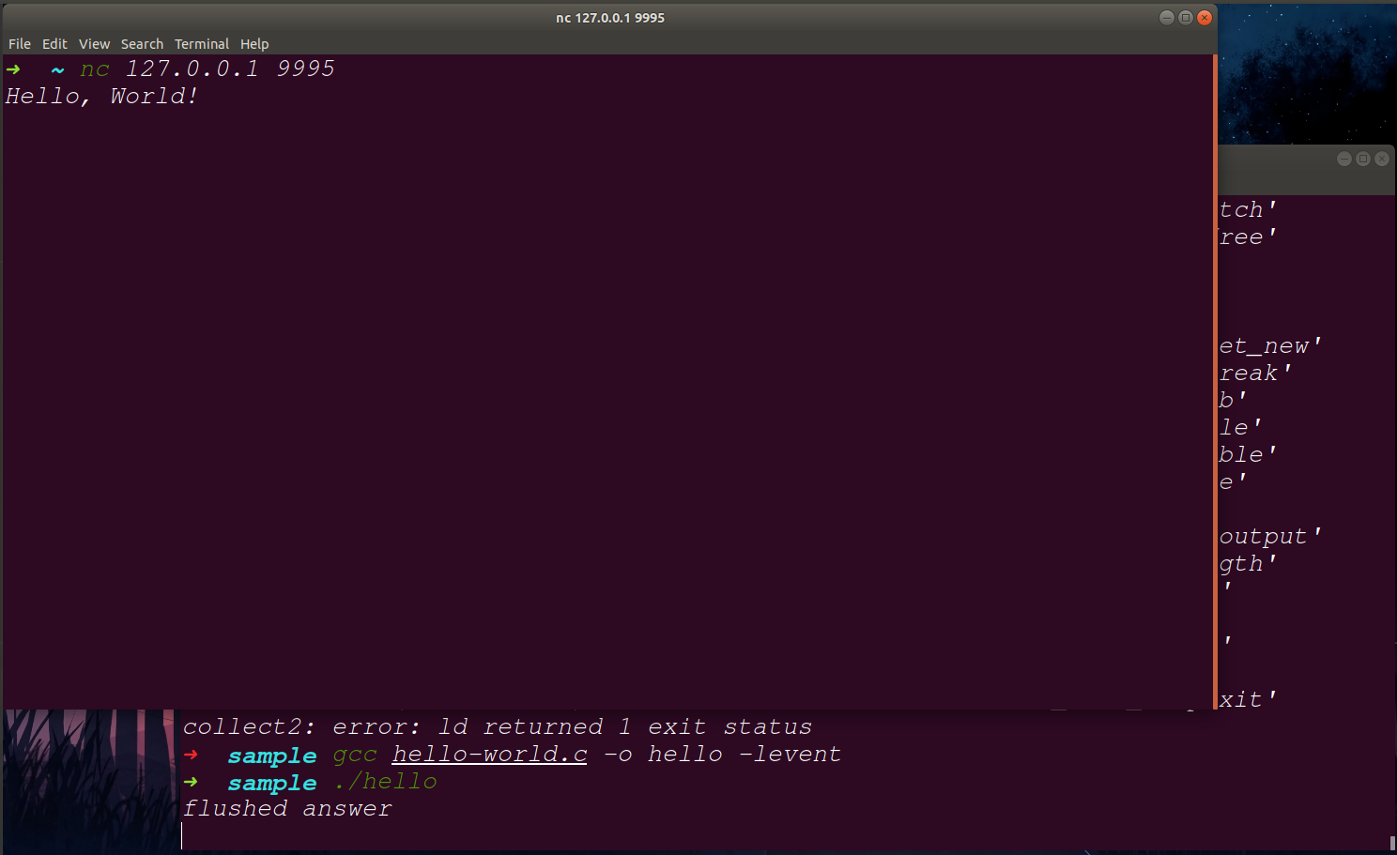Click 'sample' directory on the ./hello line
Viewport: 1397px width, 855px height.
click(272, 783)
